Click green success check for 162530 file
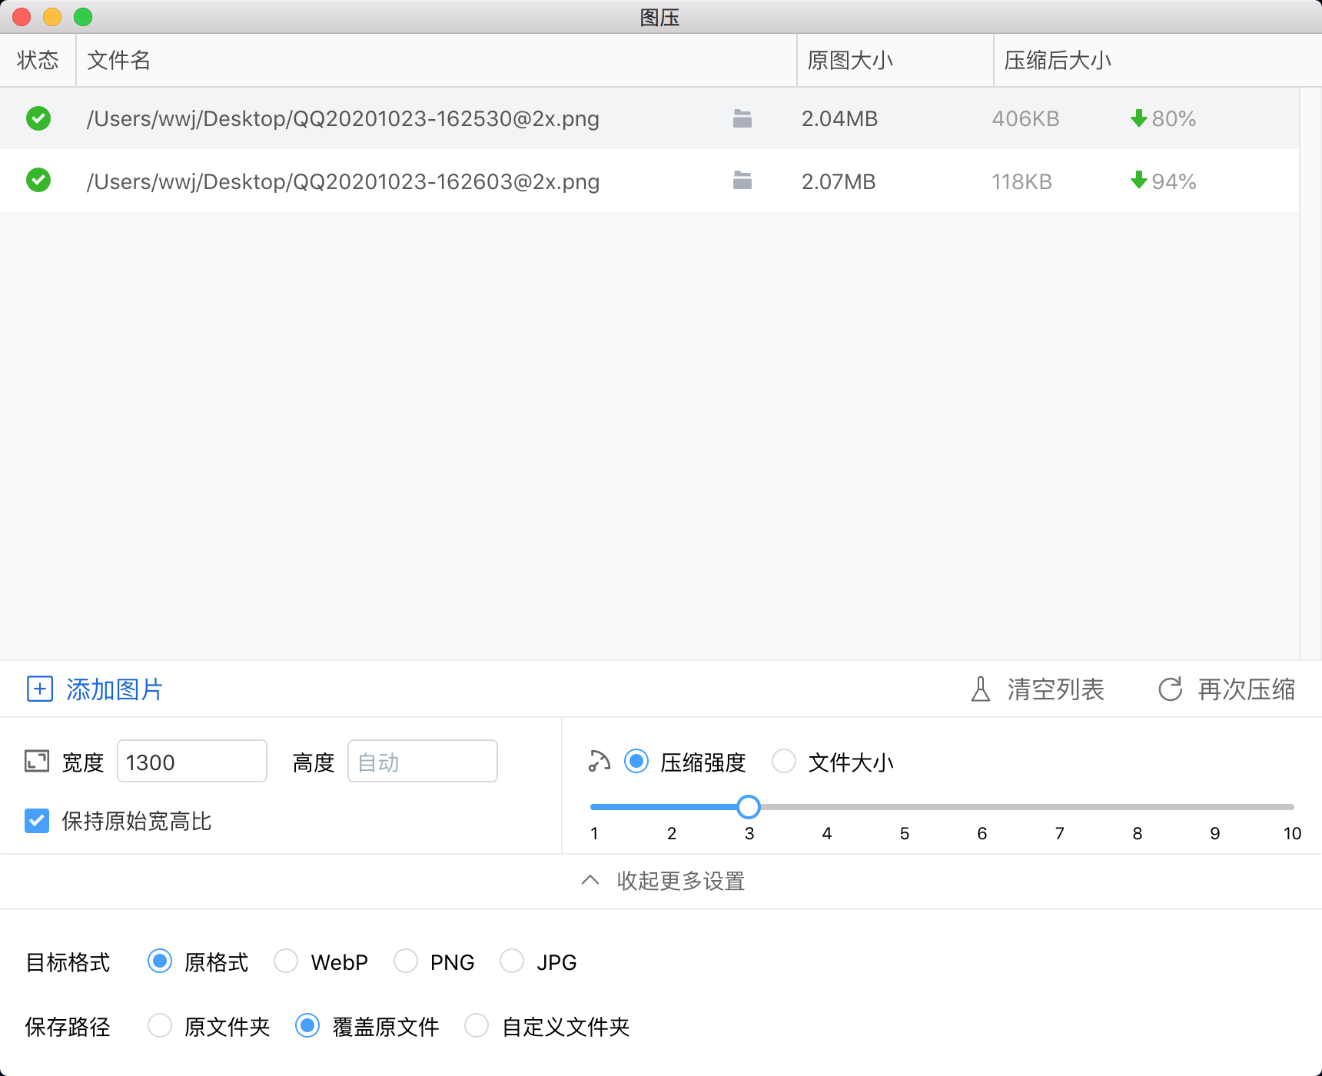1322x1076 pixels. [38, 118]
